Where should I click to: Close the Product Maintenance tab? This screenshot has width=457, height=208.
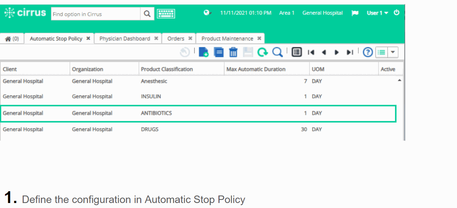point(259,38)
